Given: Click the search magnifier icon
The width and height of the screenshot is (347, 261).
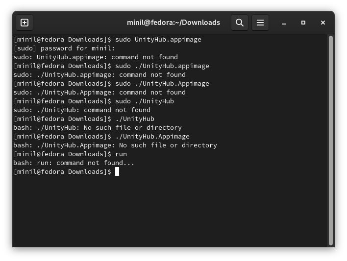Looking at the screenshot, I should 240,23.
